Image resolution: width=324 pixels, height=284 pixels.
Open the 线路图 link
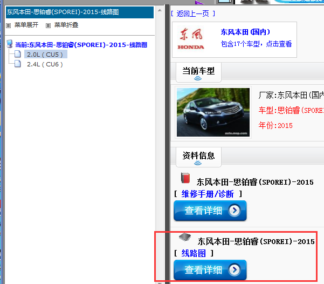pyautogui.click(x=194, y=253)
